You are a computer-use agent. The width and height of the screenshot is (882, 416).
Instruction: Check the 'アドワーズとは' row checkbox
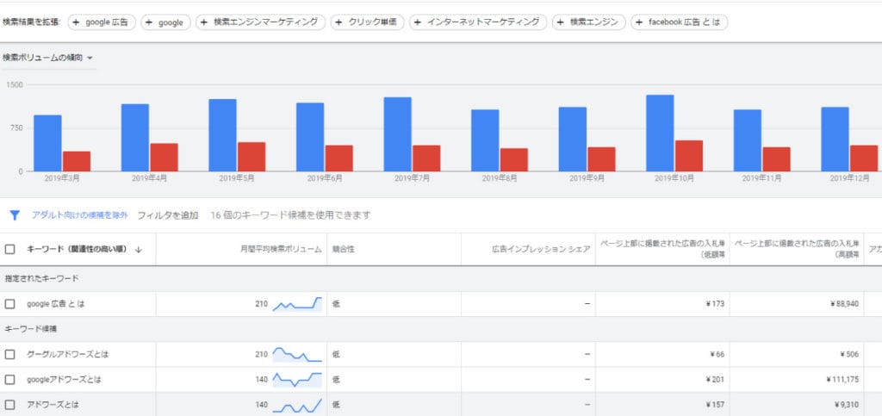click(x=9, y=404)
